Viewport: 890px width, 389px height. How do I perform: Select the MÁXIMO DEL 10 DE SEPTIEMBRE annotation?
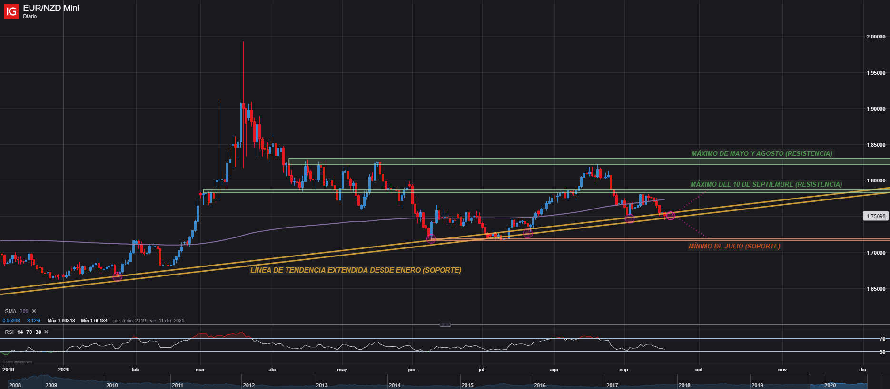tap(766, 184)
